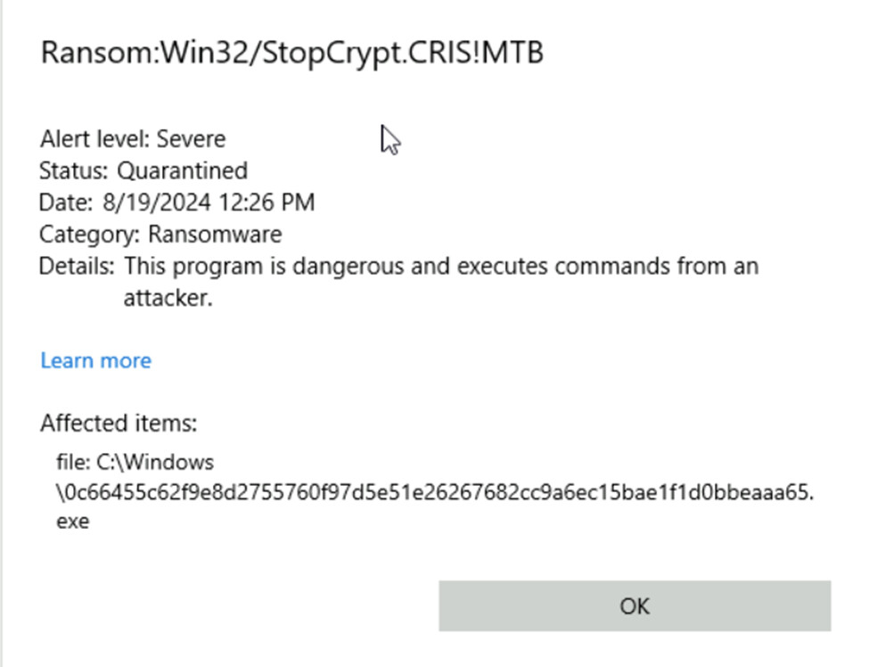Image resolution: width=869 pixels, height=667 pixels.
Task: Click the "Affected items:" heading
Action: tap(118, 423)
